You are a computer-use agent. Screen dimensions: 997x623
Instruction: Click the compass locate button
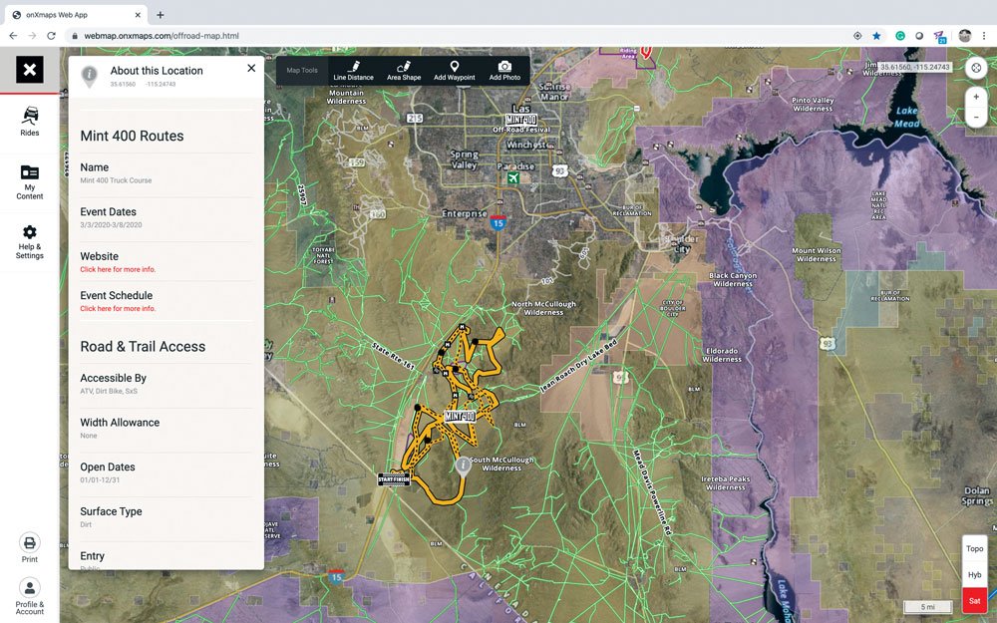click(976, 68)
